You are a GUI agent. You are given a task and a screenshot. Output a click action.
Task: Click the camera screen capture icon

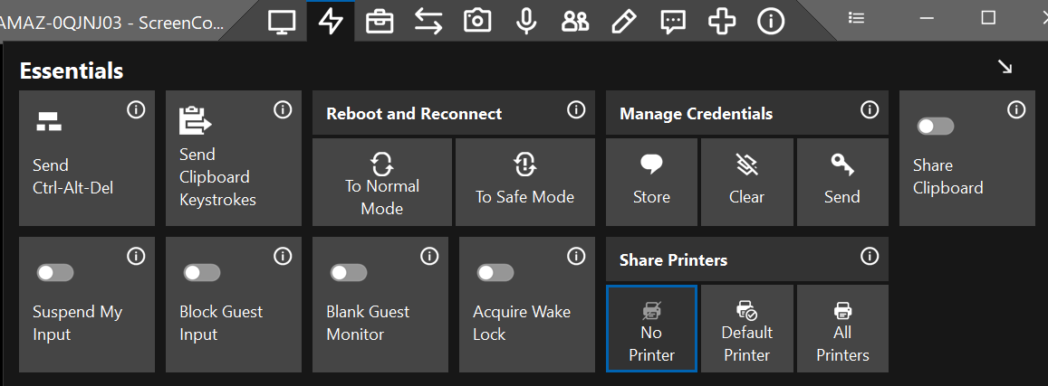477,22
